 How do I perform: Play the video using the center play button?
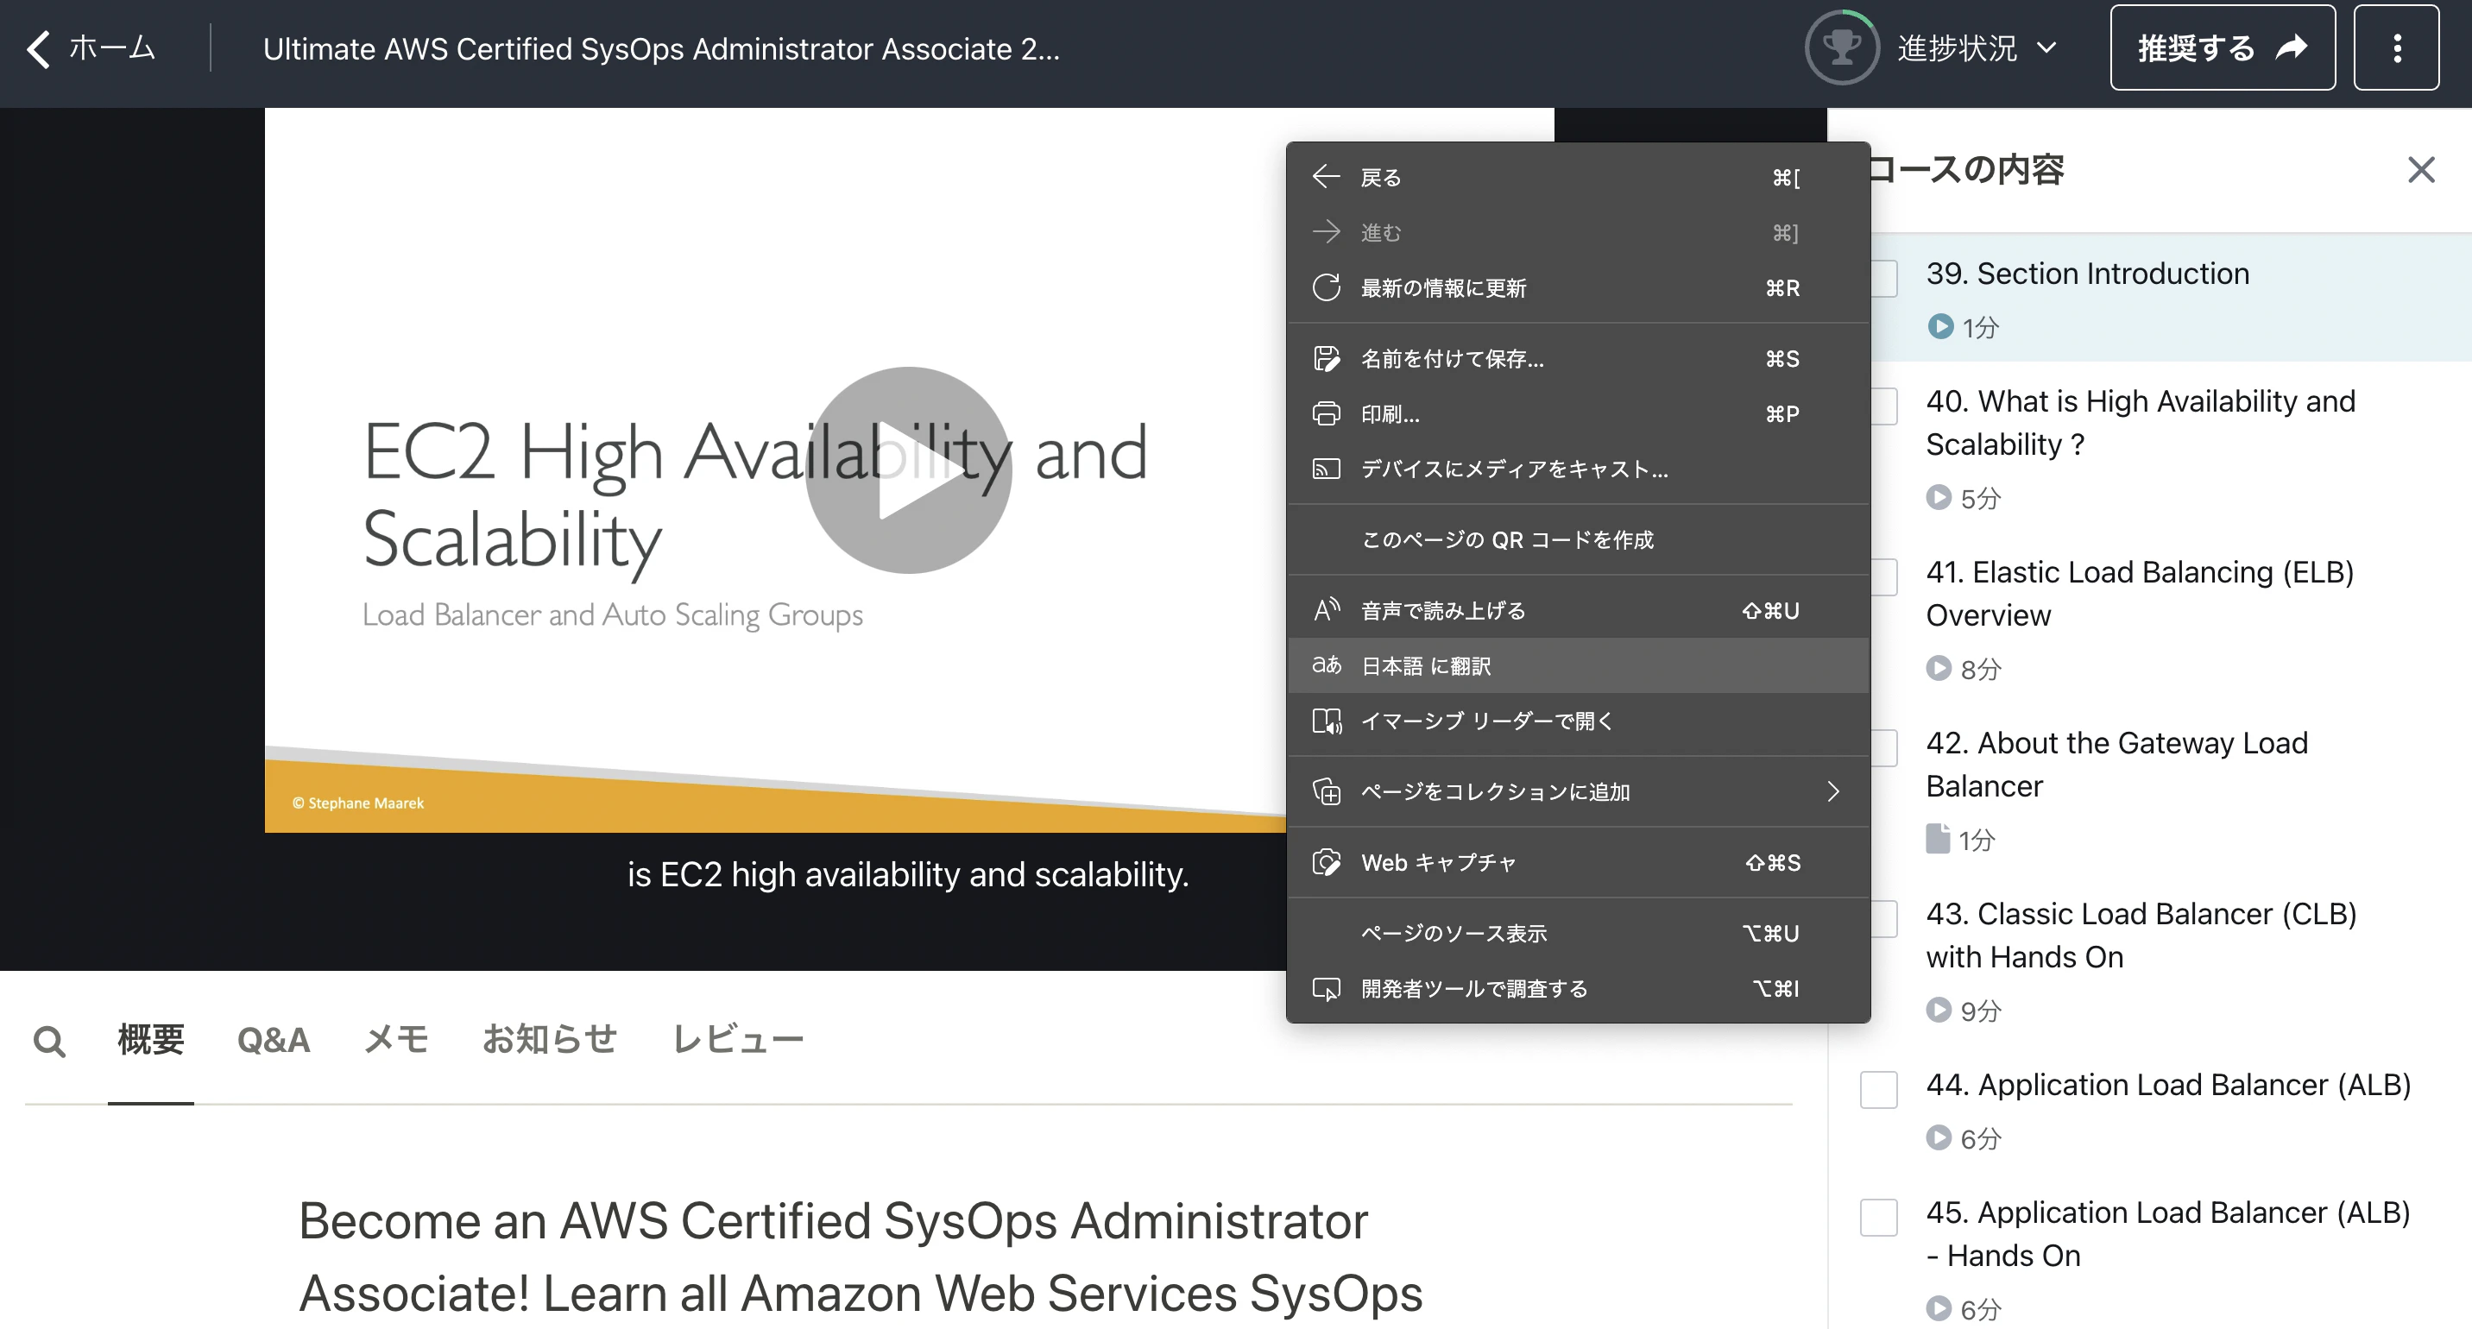coord(907,472)
